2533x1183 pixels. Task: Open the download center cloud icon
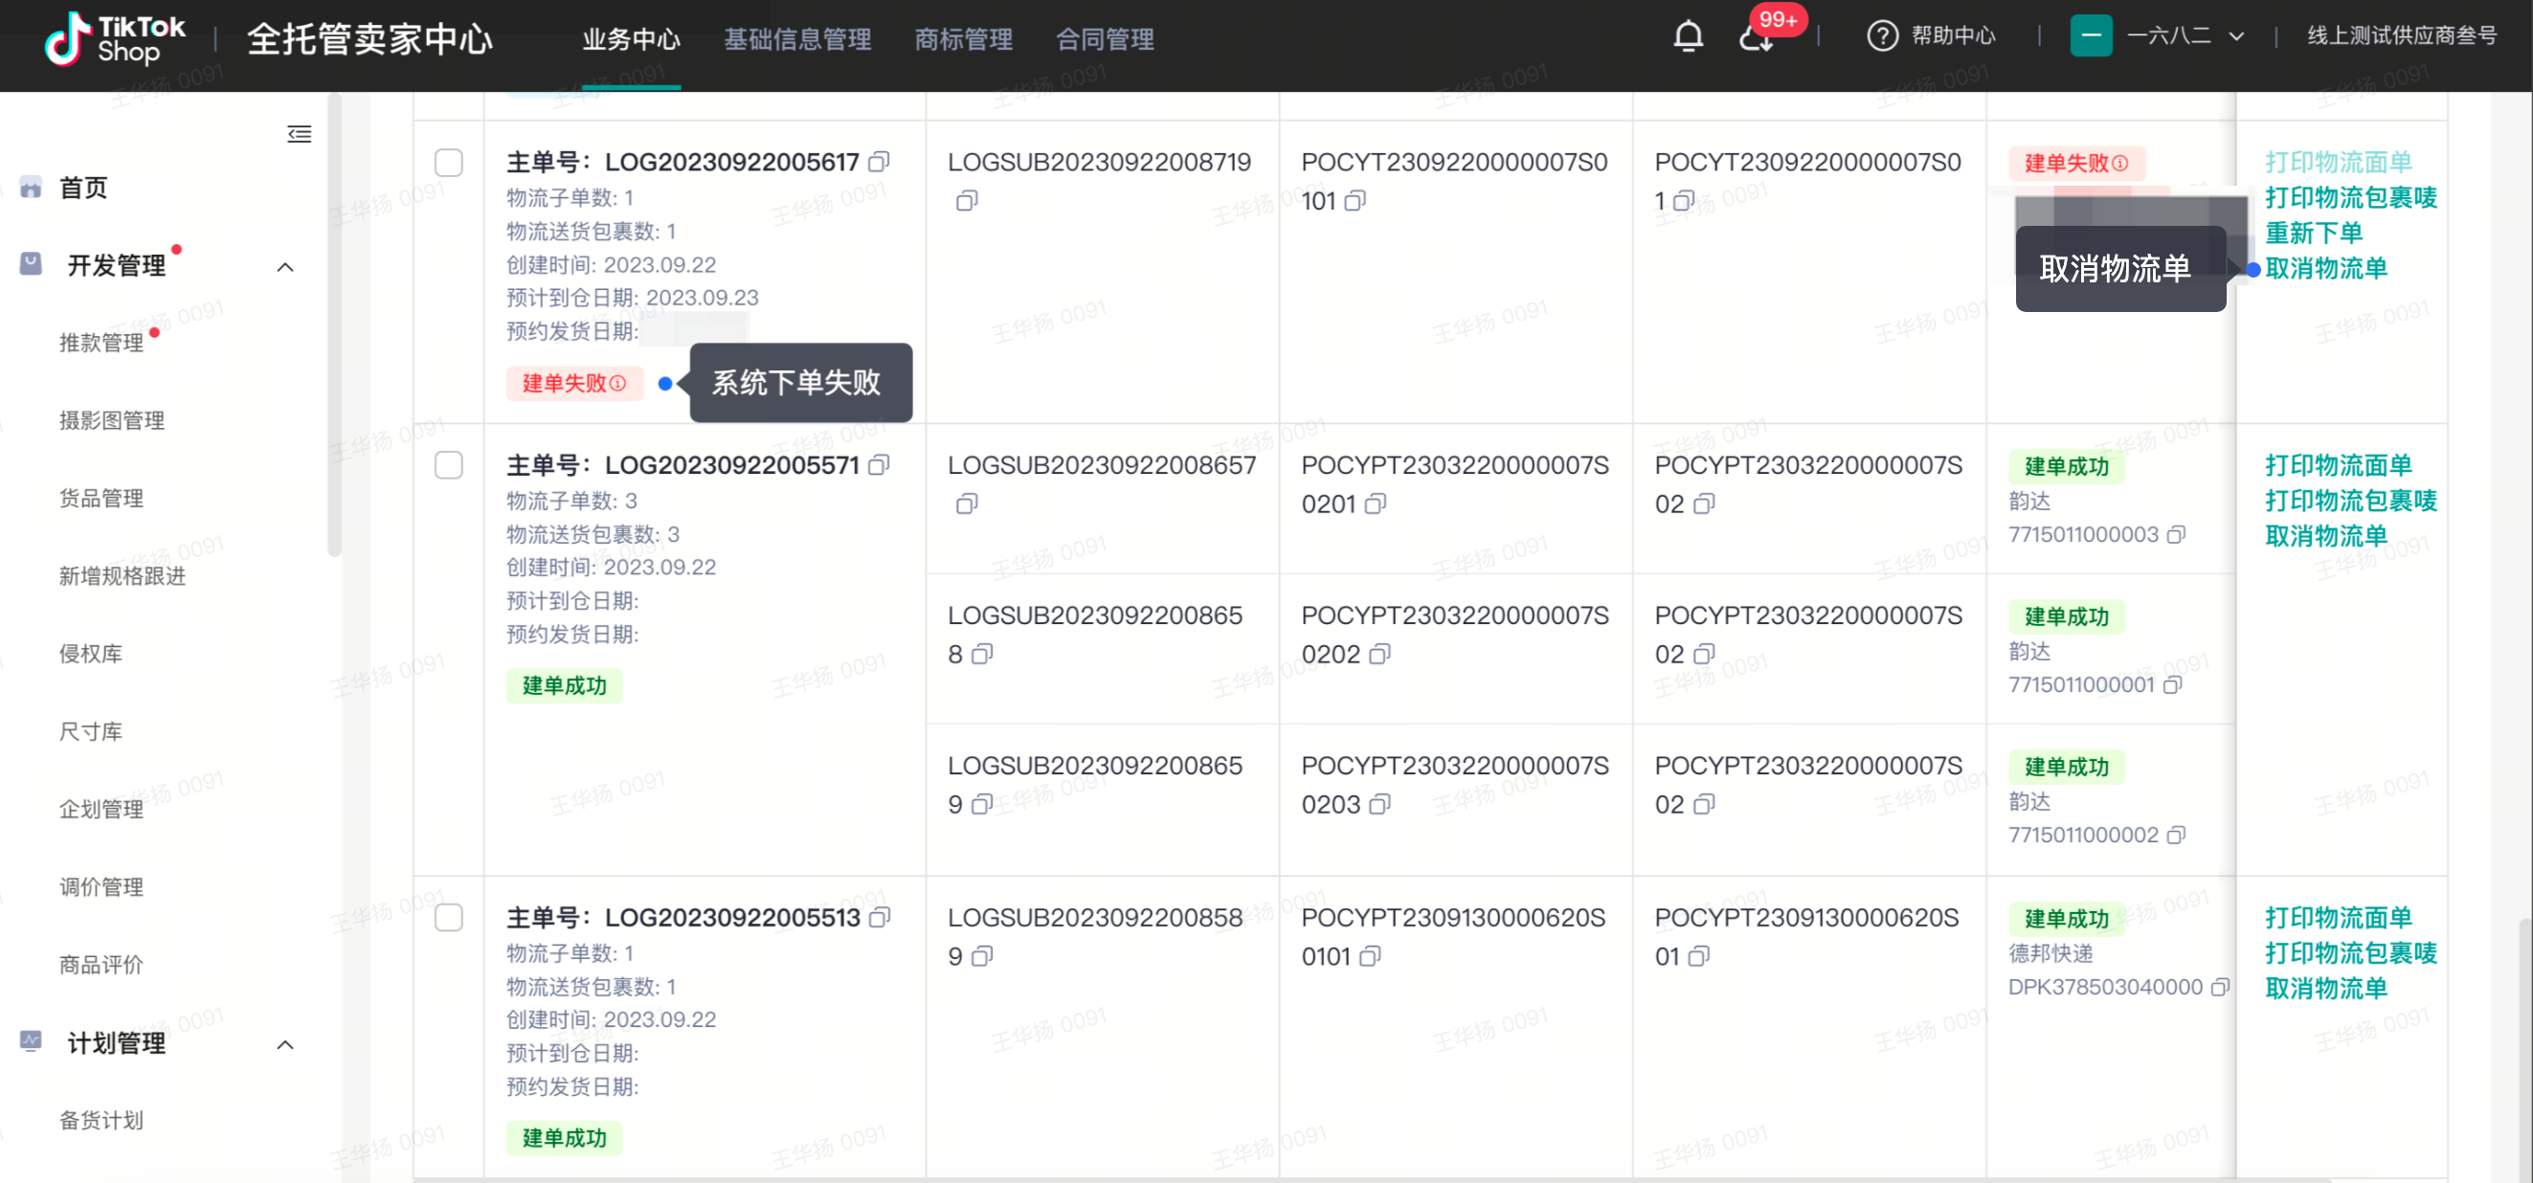pos(1756,38)
